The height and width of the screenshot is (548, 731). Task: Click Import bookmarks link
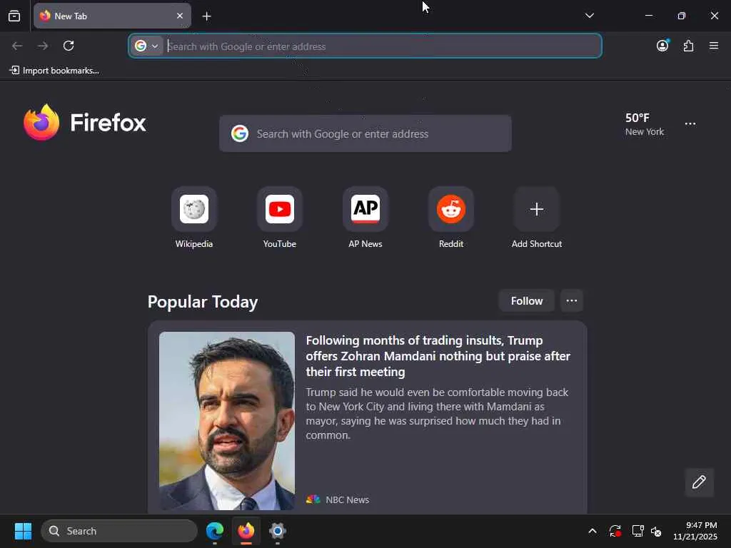[54, 71]
